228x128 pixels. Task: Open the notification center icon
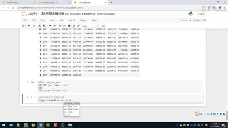[x=223, y=125]
